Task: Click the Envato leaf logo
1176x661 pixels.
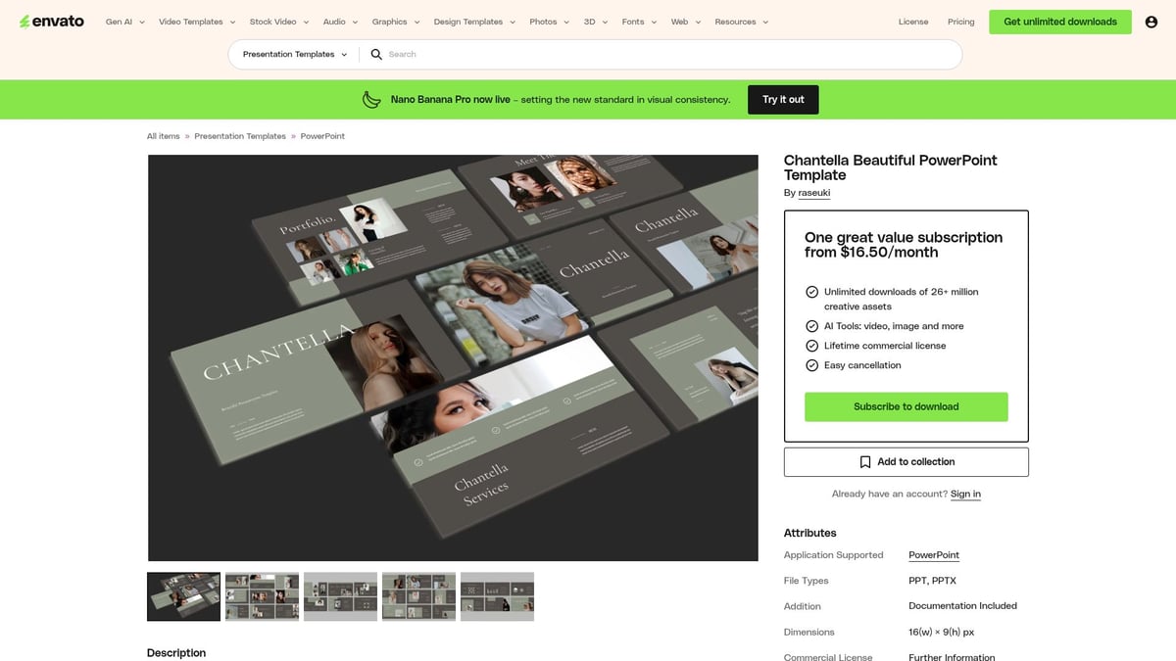Action: tap(24, 21)
